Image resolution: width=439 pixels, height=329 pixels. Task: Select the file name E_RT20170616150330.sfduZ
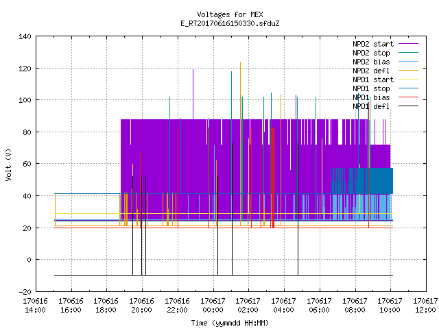230,23
